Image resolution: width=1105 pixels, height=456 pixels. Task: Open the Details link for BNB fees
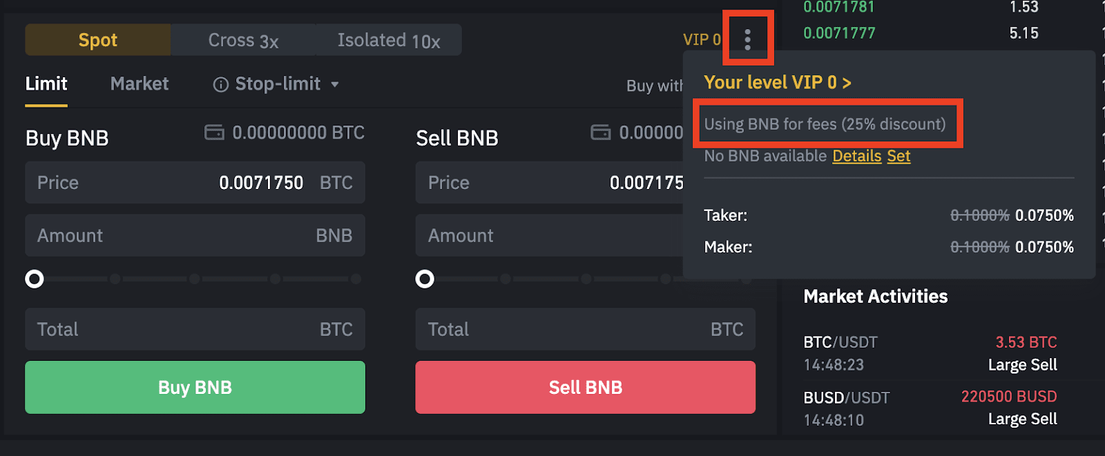pyautogui.click(x=857, y=156)
